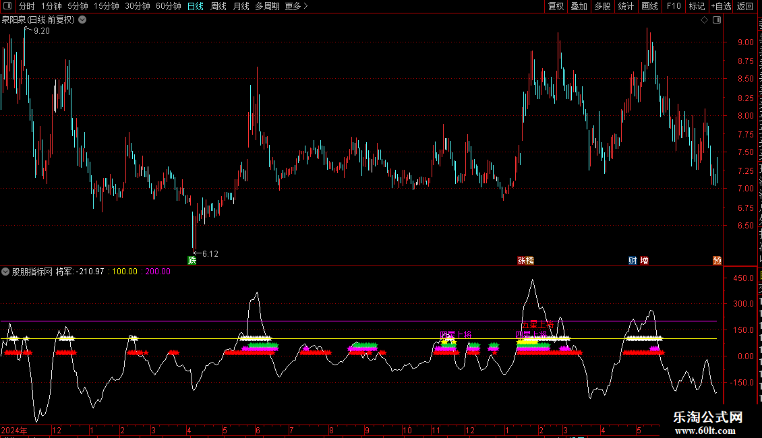
Task: Click the 叠加 overlay button
Action: point(579,6)
